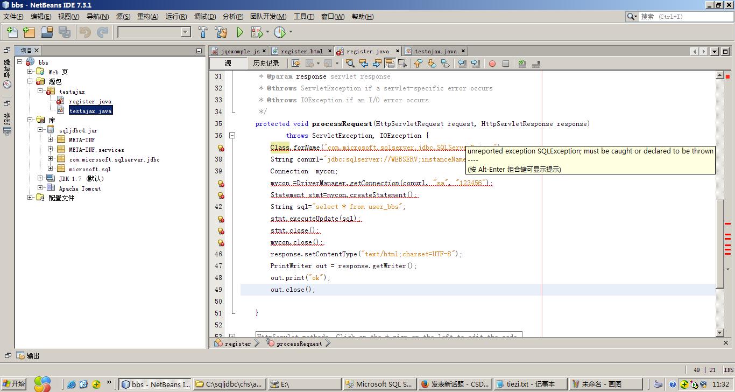The image size is (735, 392).
Task: Toggle rectangular selection mode in editor toolbar
Action: coord(402,64)
